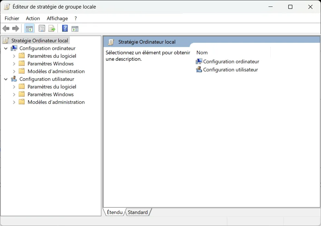Viewport: 321px width, 226px height.
Task: Switch to the Étendu tab
Action: [114, 212]
